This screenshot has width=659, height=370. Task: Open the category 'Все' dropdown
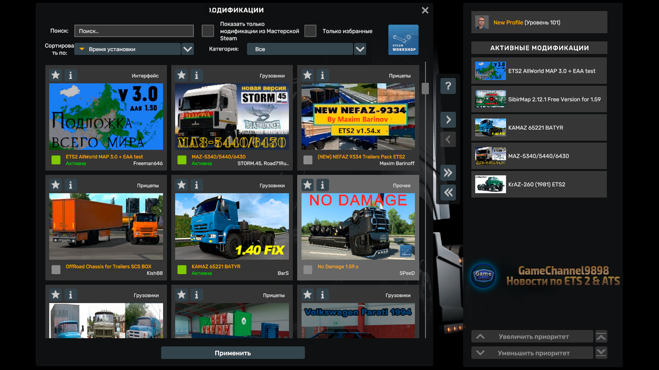(300, 49)
